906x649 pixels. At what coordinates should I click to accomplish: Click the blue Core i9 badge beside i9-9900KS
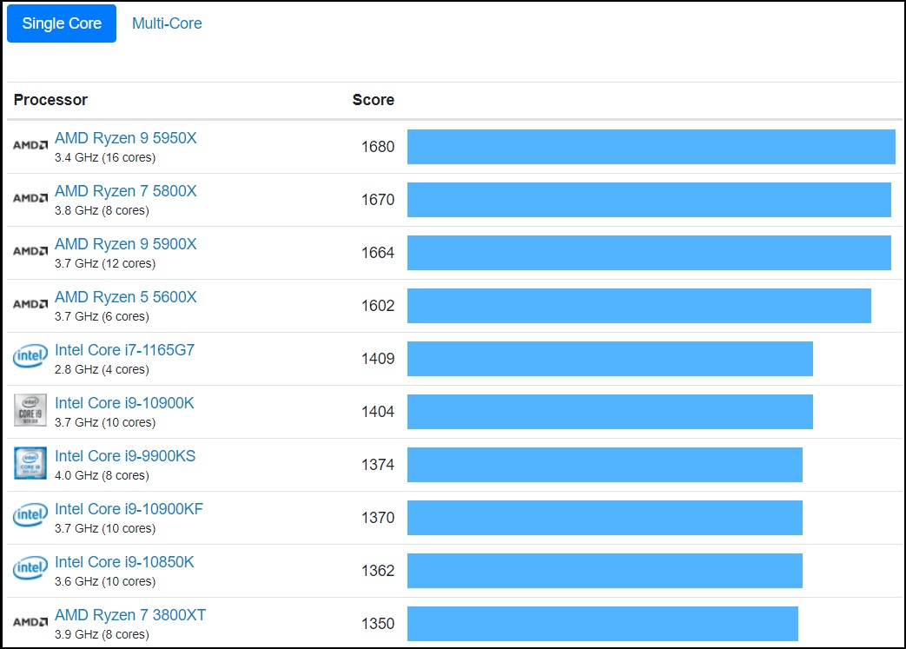(30, 463)
